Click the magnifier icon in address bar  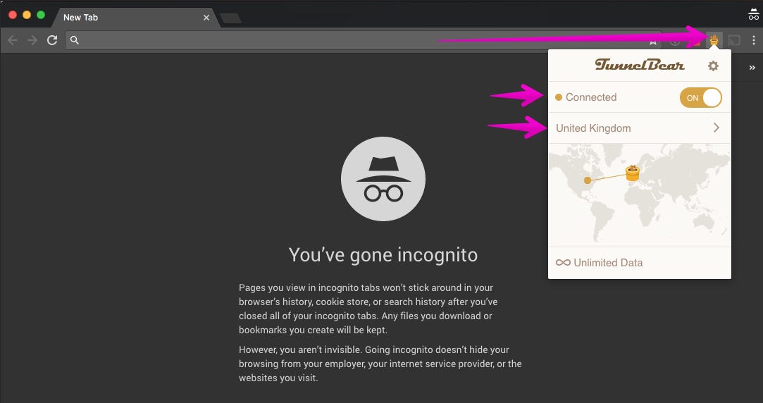[x=75, y=40]
